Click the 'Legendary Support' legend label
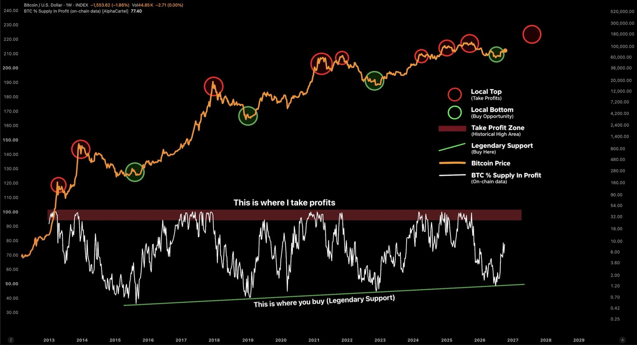This screenshot has width=637, height=345. point(502,146)
